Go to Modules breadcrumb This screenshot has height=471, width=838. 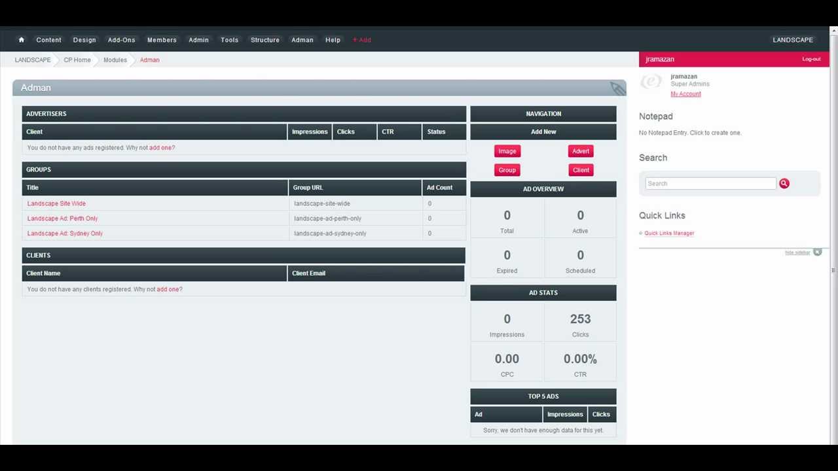point(115,60)
